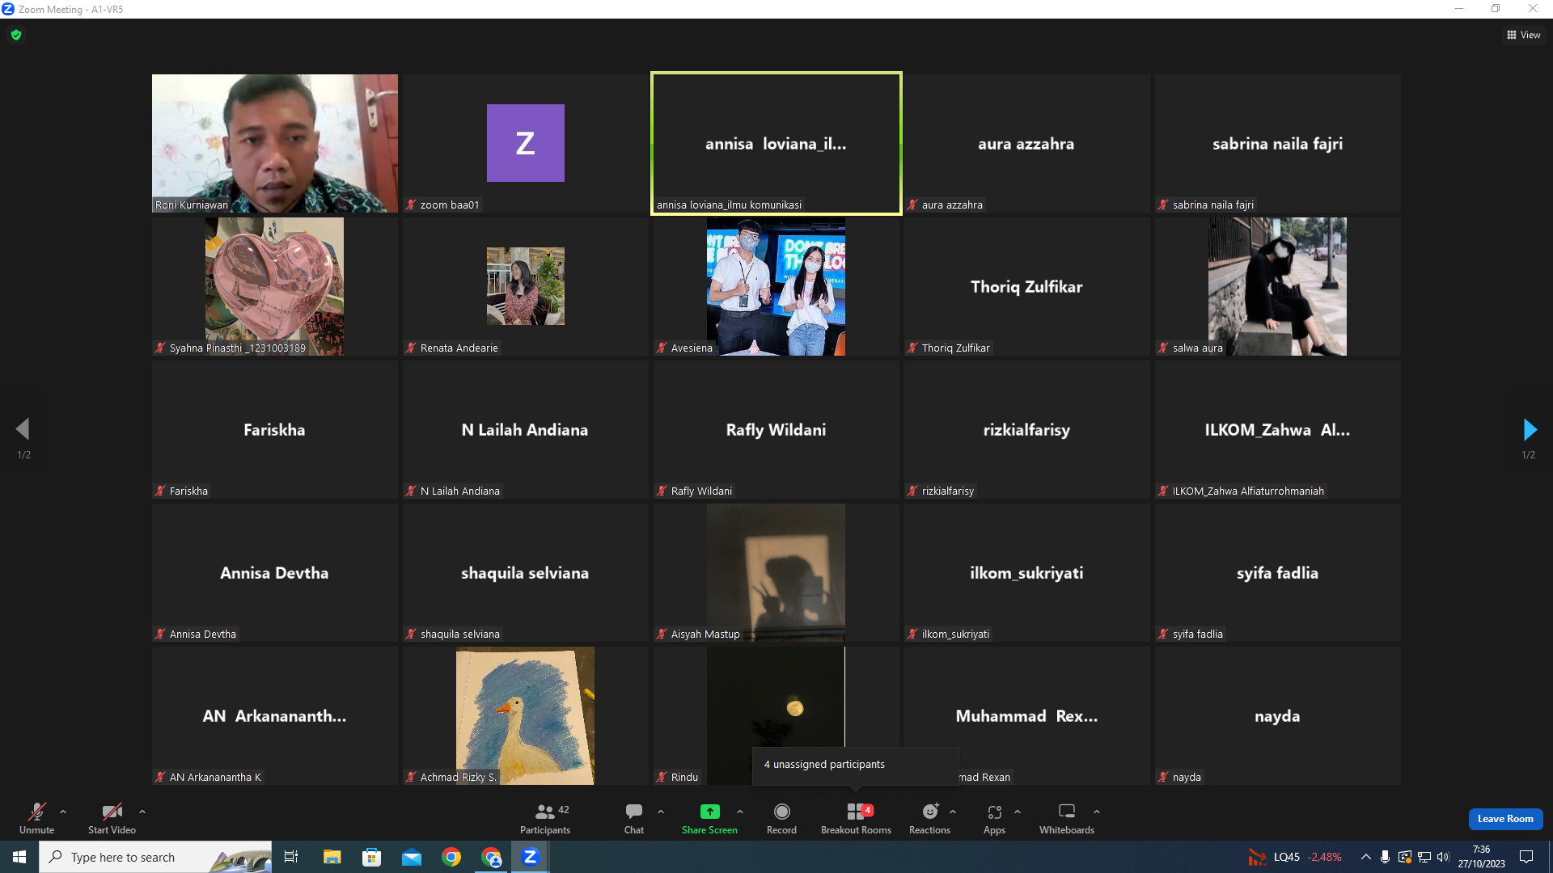Click Renata Andearie's profile picture
Image resolution: width=1553 pixels, height=873 pixels.
(x=526, y=286)
